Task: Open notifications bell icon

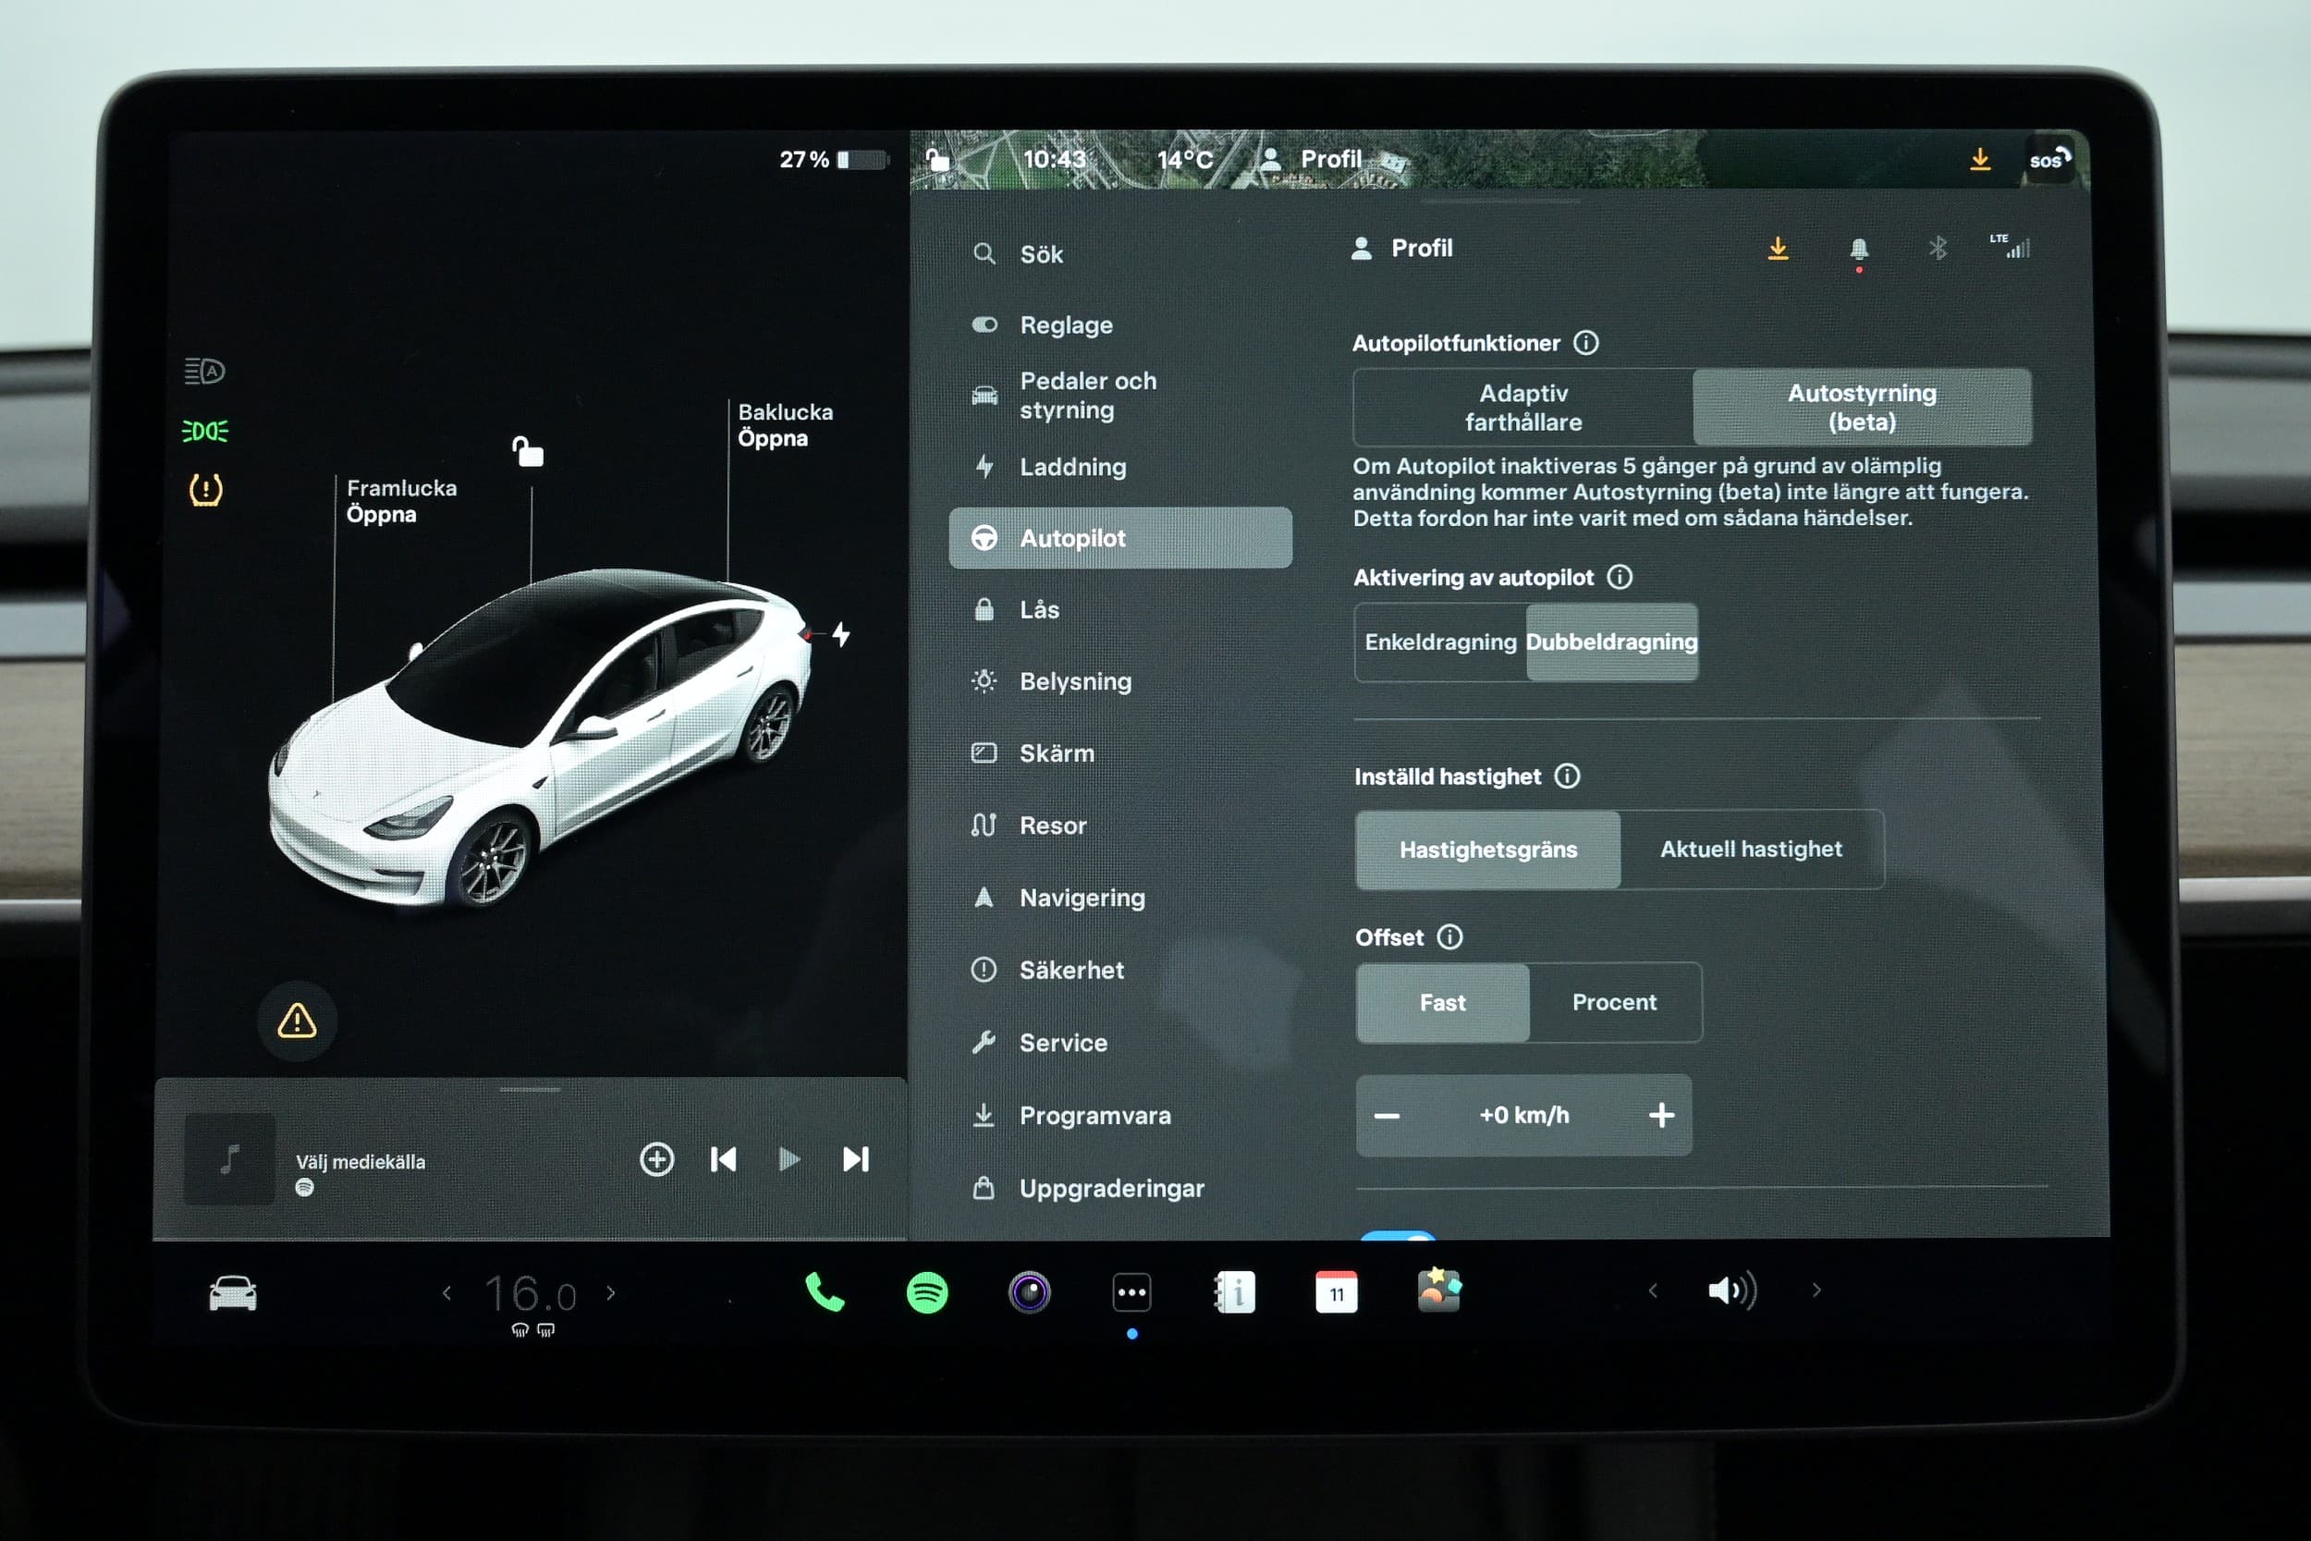Action: 1858,249
